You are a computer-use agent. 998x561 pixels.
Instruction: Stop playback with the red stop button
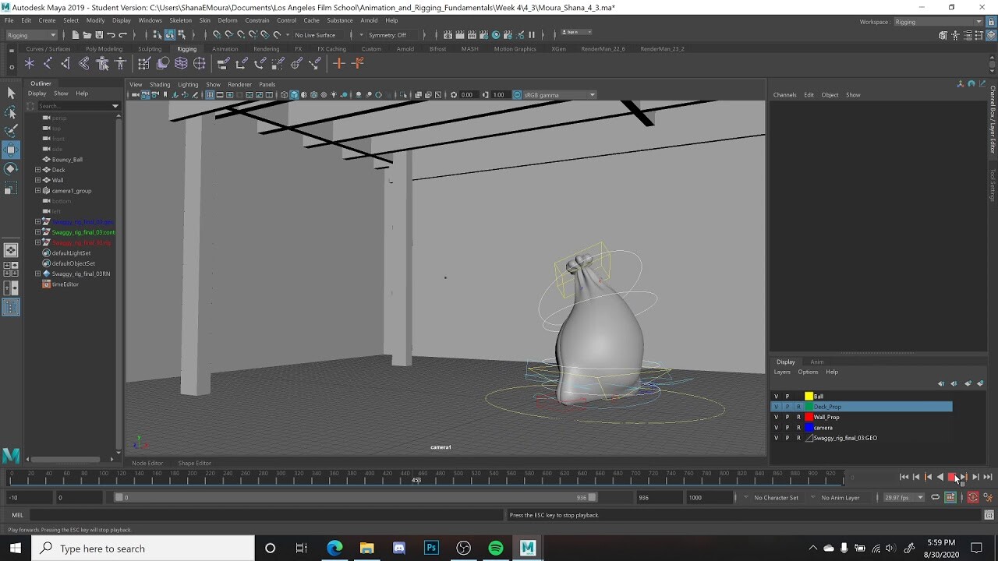[952, 477]
